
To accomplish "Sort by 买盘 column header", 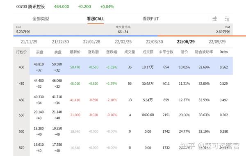I will tap(40, 52).
